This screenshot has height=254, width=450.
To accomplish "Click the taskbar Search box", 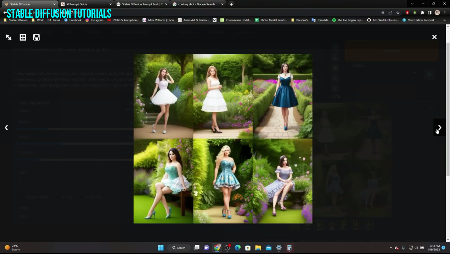I will 179,248.
